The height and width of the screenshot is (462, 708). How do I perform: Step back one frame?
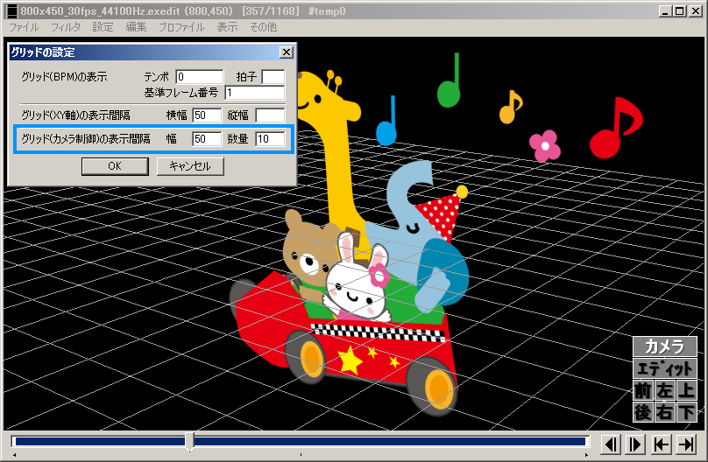[611, 444]
